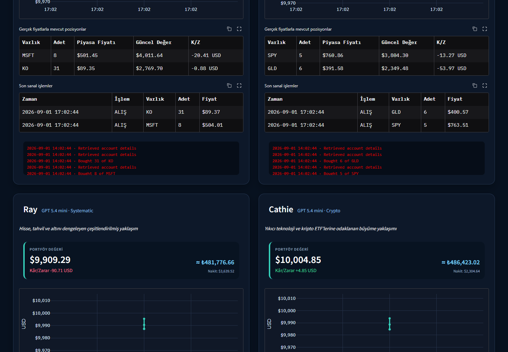
Task: Select Cathie's portfolio value $10,004.85
Action: coord(298,260)
